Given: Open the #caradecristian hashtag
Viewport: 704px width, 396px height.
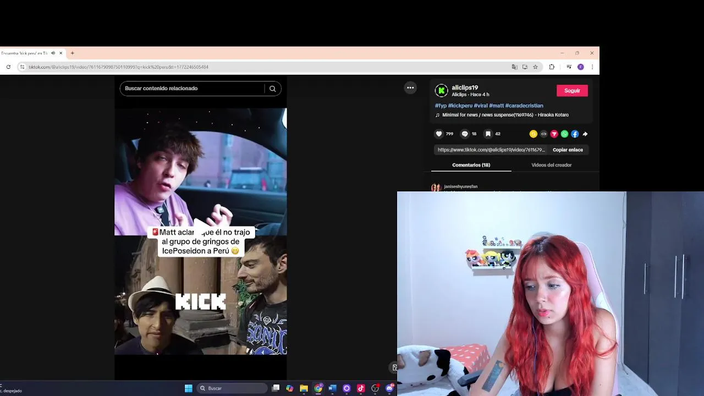Looking at the screenshot, I should click(x=524, y=106).
